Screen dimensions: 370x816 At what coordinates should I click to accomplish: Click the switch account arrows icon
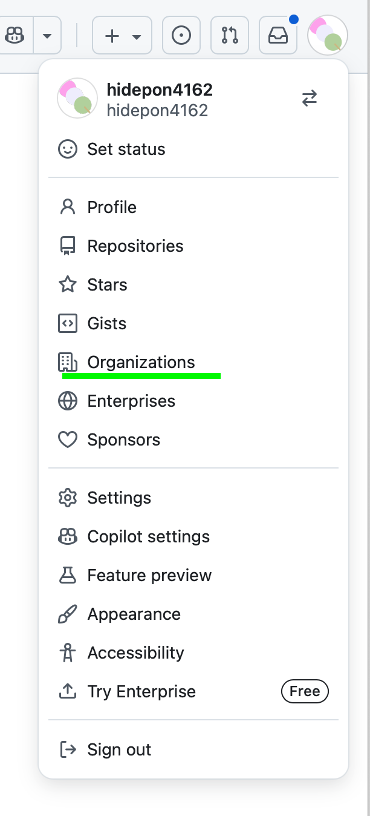pos(310,99)
